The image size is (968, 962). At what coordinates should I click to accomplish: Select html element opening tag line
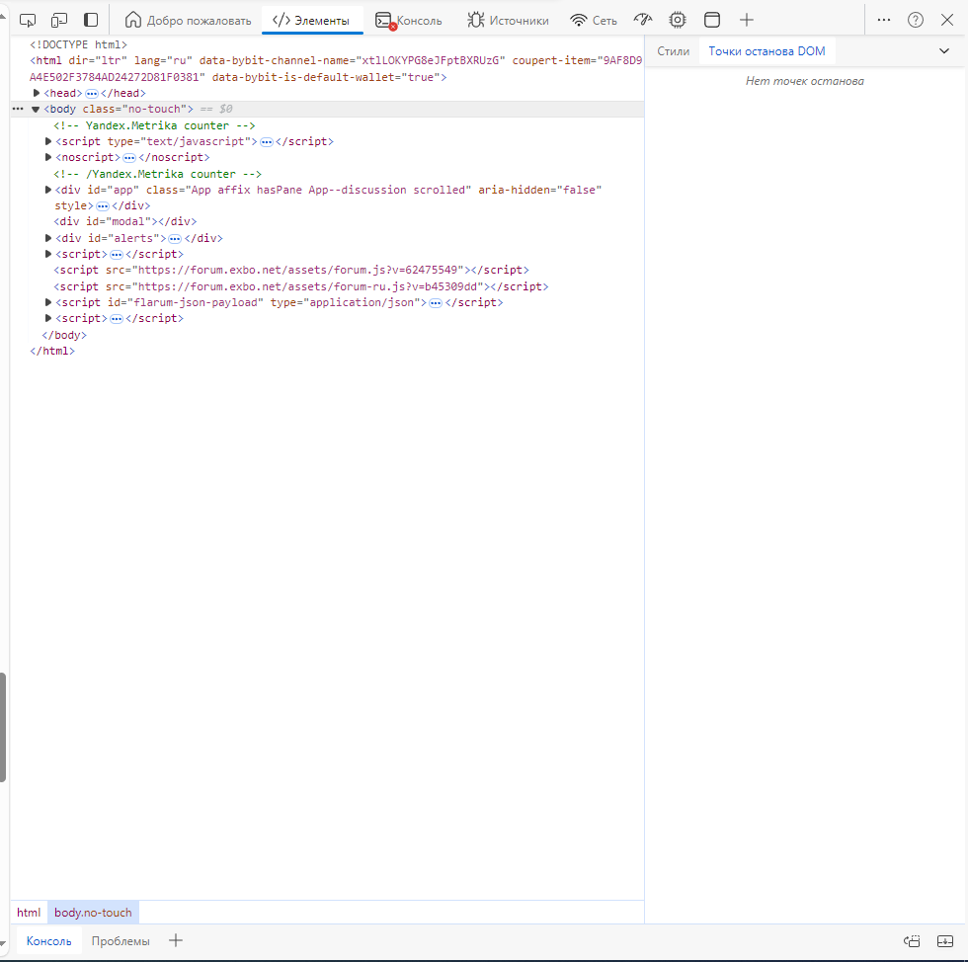[x=336, y=68]
